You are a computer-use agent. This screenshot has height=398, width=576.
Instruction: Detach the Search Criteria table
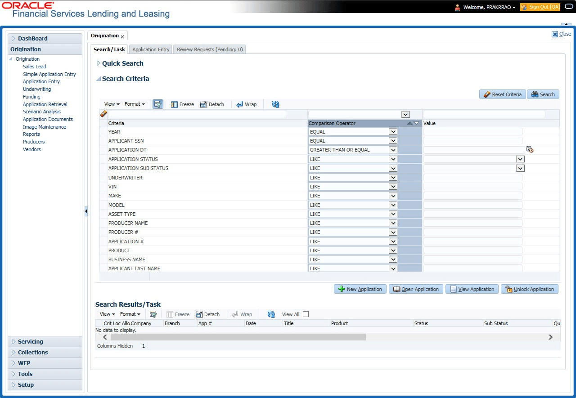212,104
